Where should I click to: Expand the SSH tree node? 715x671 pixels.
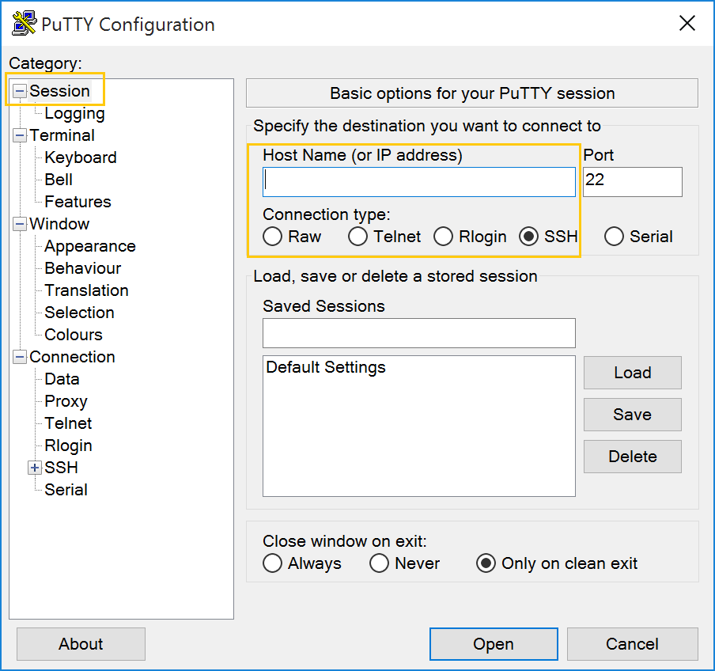point(35,468)
